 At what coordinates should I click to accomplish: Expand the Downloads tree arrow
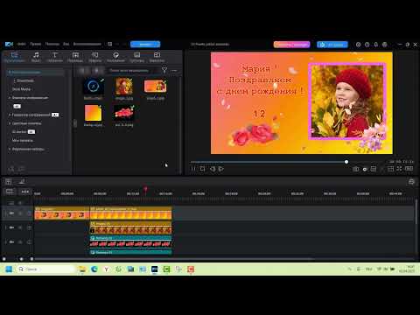point(15,80)
